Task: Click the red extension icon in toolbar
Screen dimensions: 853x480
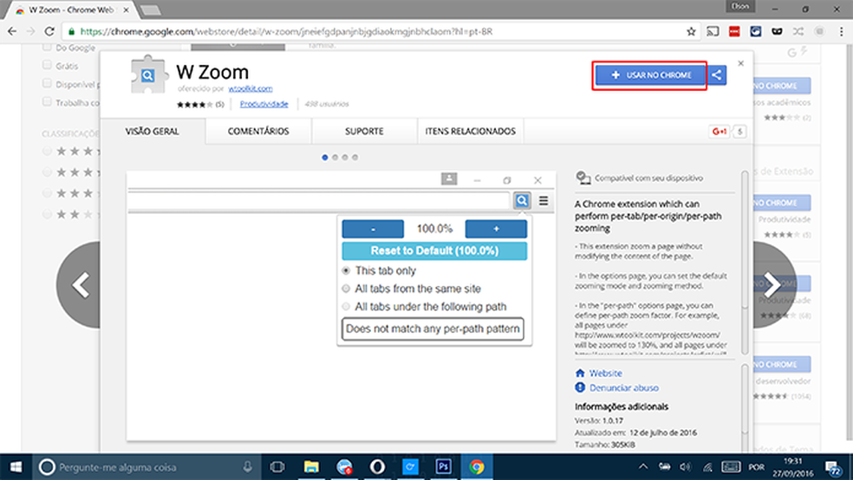Action: [x=734, y=31]
